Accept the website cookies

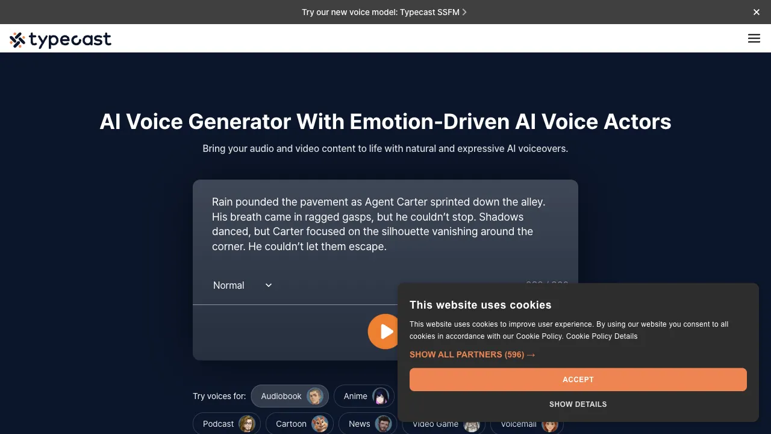[578, 380]
